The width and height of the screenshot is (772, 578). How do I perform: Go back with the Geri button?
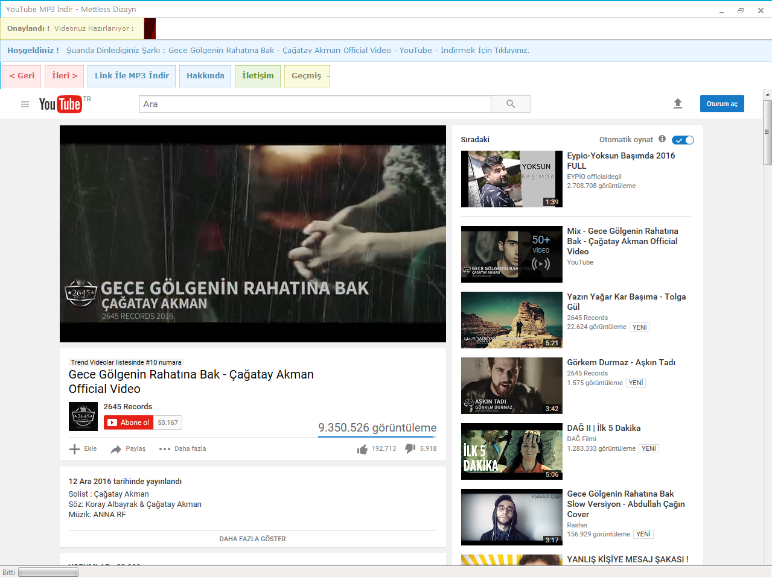click(x=22, y=76)
